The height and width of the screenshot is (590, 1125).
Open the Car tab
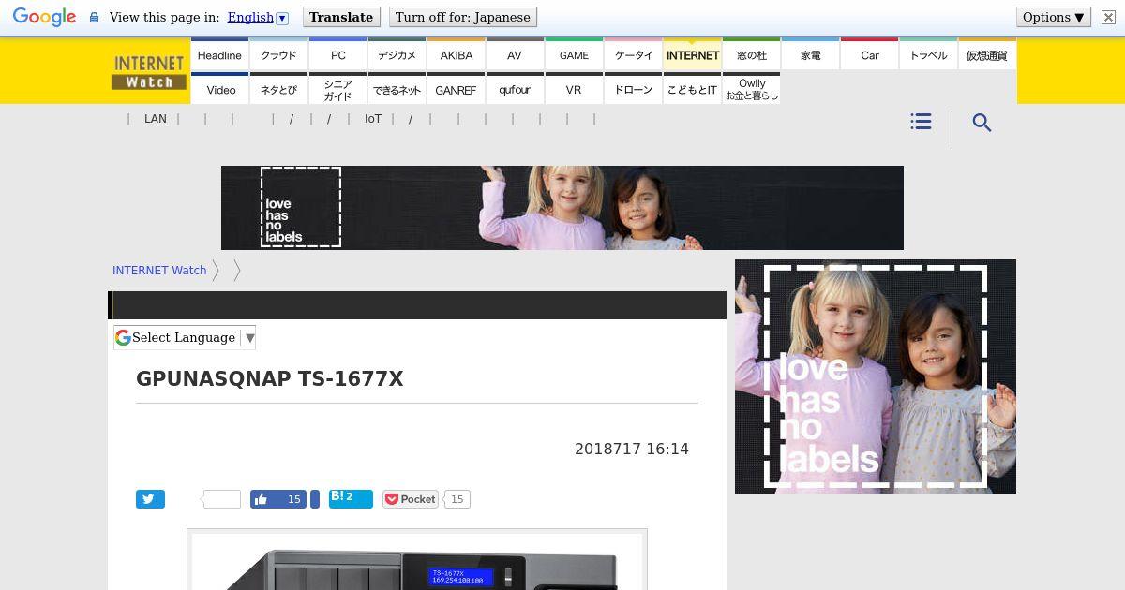tap(869, 55)
